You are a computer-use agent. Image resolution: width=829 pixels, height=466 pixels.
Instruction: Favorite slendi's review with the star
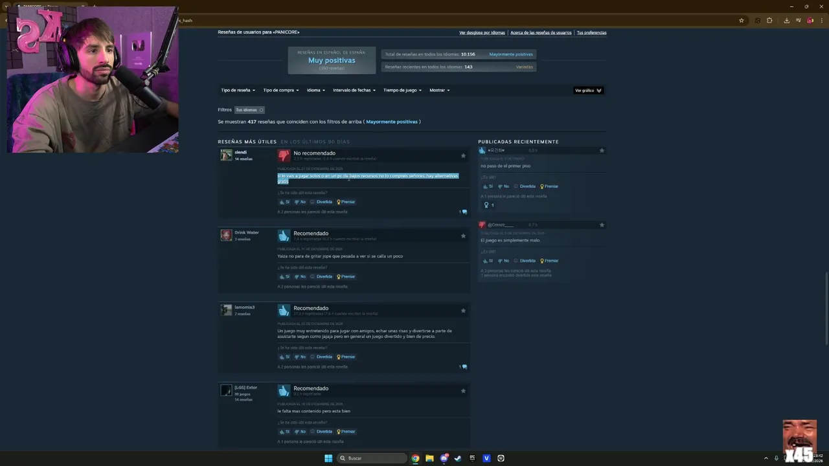463,155
